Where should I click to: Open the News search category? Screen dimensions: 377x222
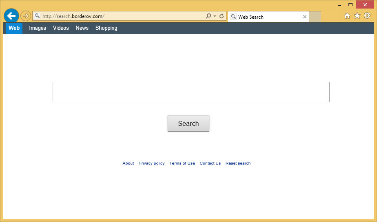(x=82, y=28)
